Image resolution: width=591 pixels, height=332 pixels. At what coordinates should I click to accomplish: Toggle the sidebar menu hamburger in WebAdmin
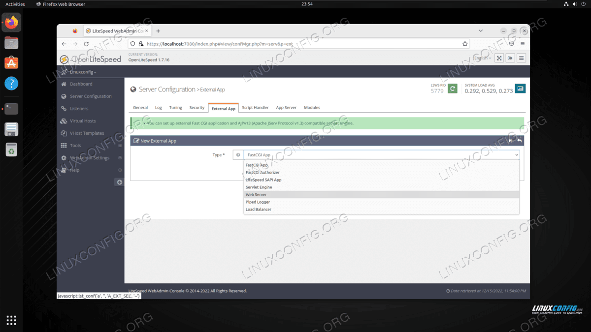click(x=521, y=58)
